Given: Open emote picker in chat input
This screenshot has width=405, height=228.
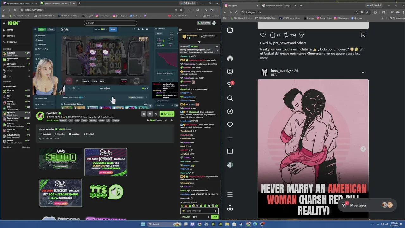Looking at the screenshot, I should tap(215, 211).
